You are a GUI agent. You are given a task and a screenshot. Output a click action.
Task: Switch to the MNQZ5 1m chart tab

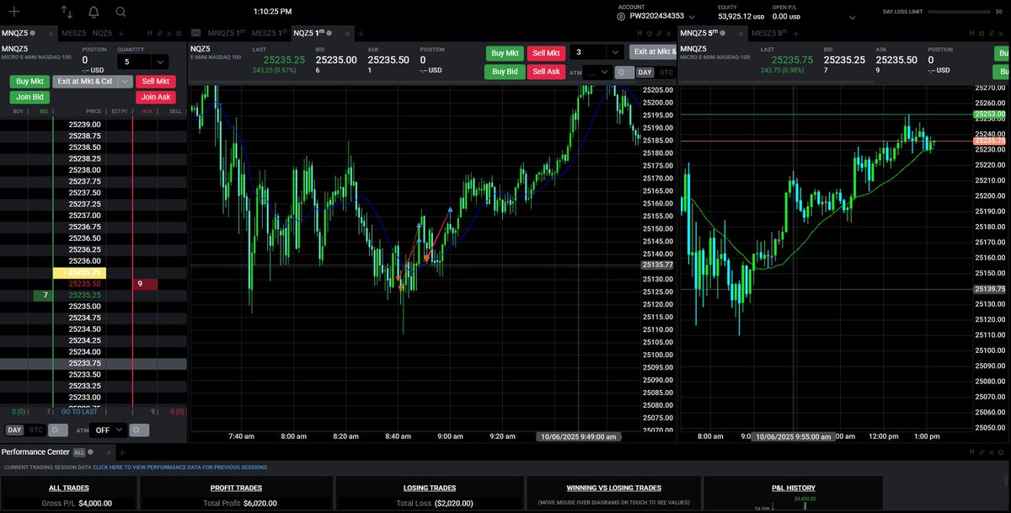click(x=226, y=33)
